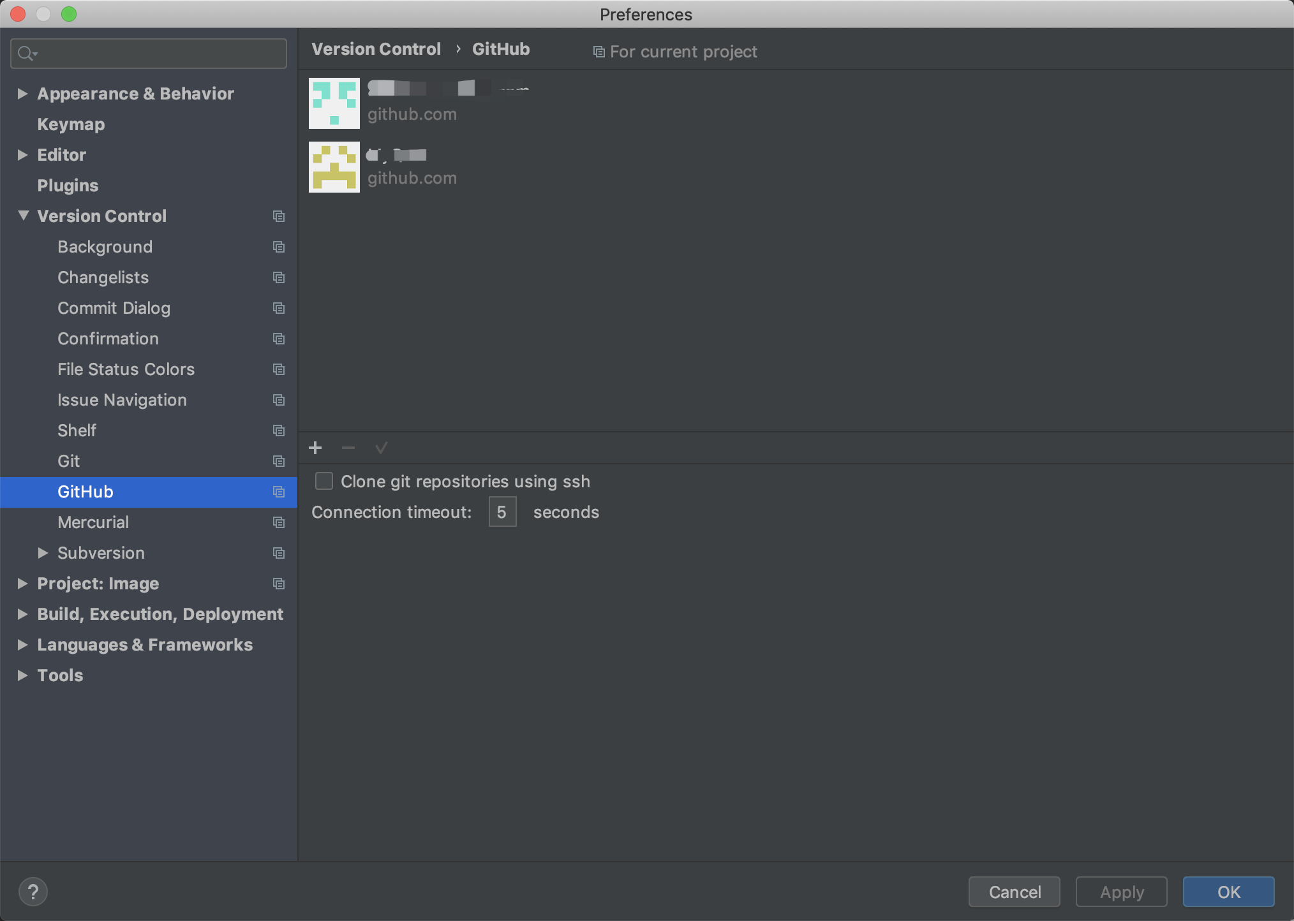This screenshot has width=1294, height=921.
Task: Select the Plugins menu item
Action: click(x=67, y=184)
